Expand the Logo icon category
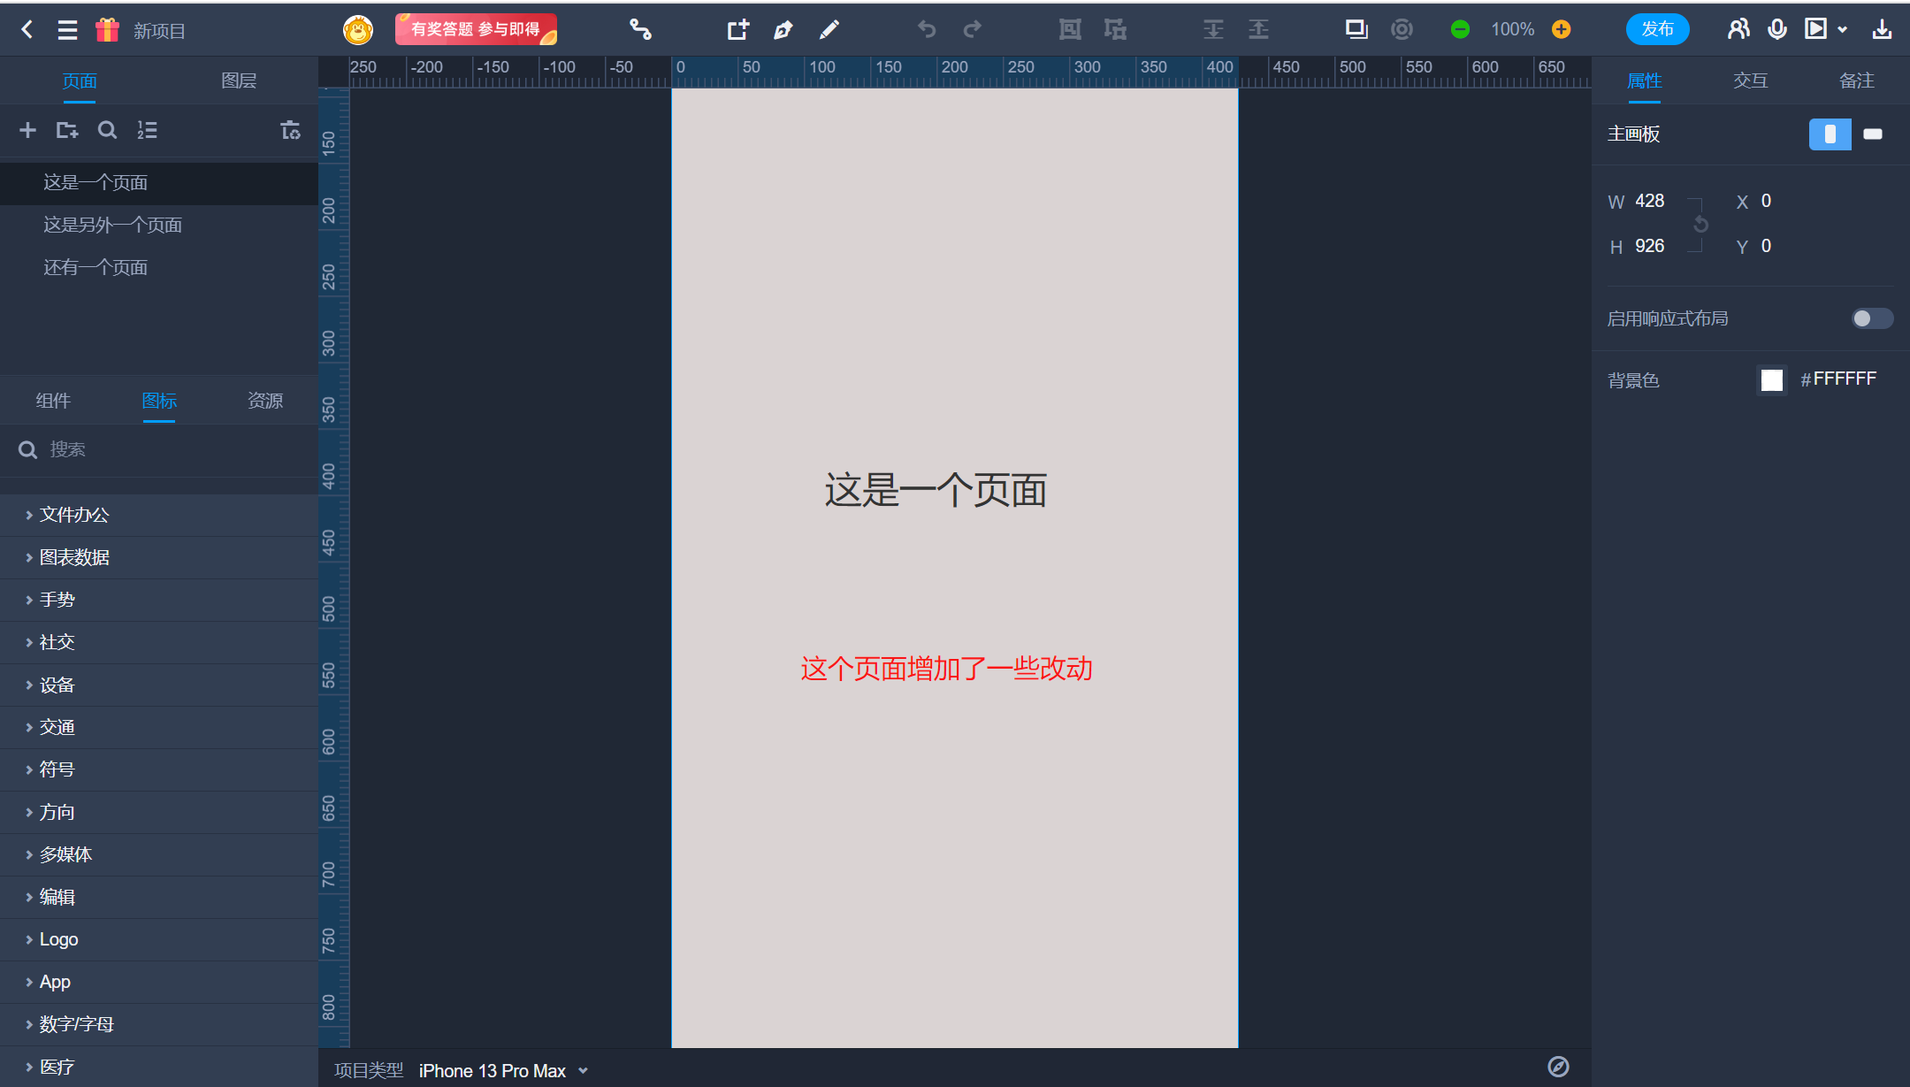 point(59,939)
